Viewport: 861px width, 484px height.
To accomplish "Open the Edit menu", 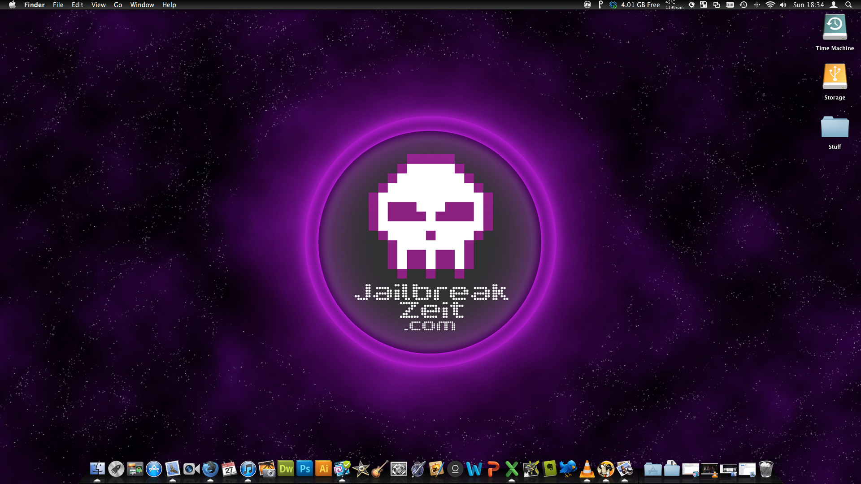I will point(77,5).
